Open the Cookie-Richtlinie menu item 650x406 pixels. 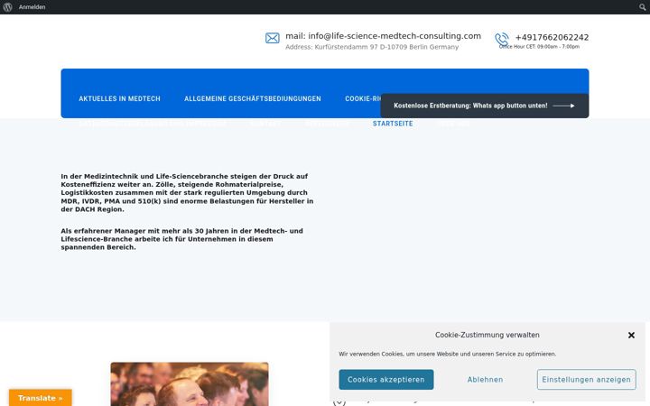point(363,98)
